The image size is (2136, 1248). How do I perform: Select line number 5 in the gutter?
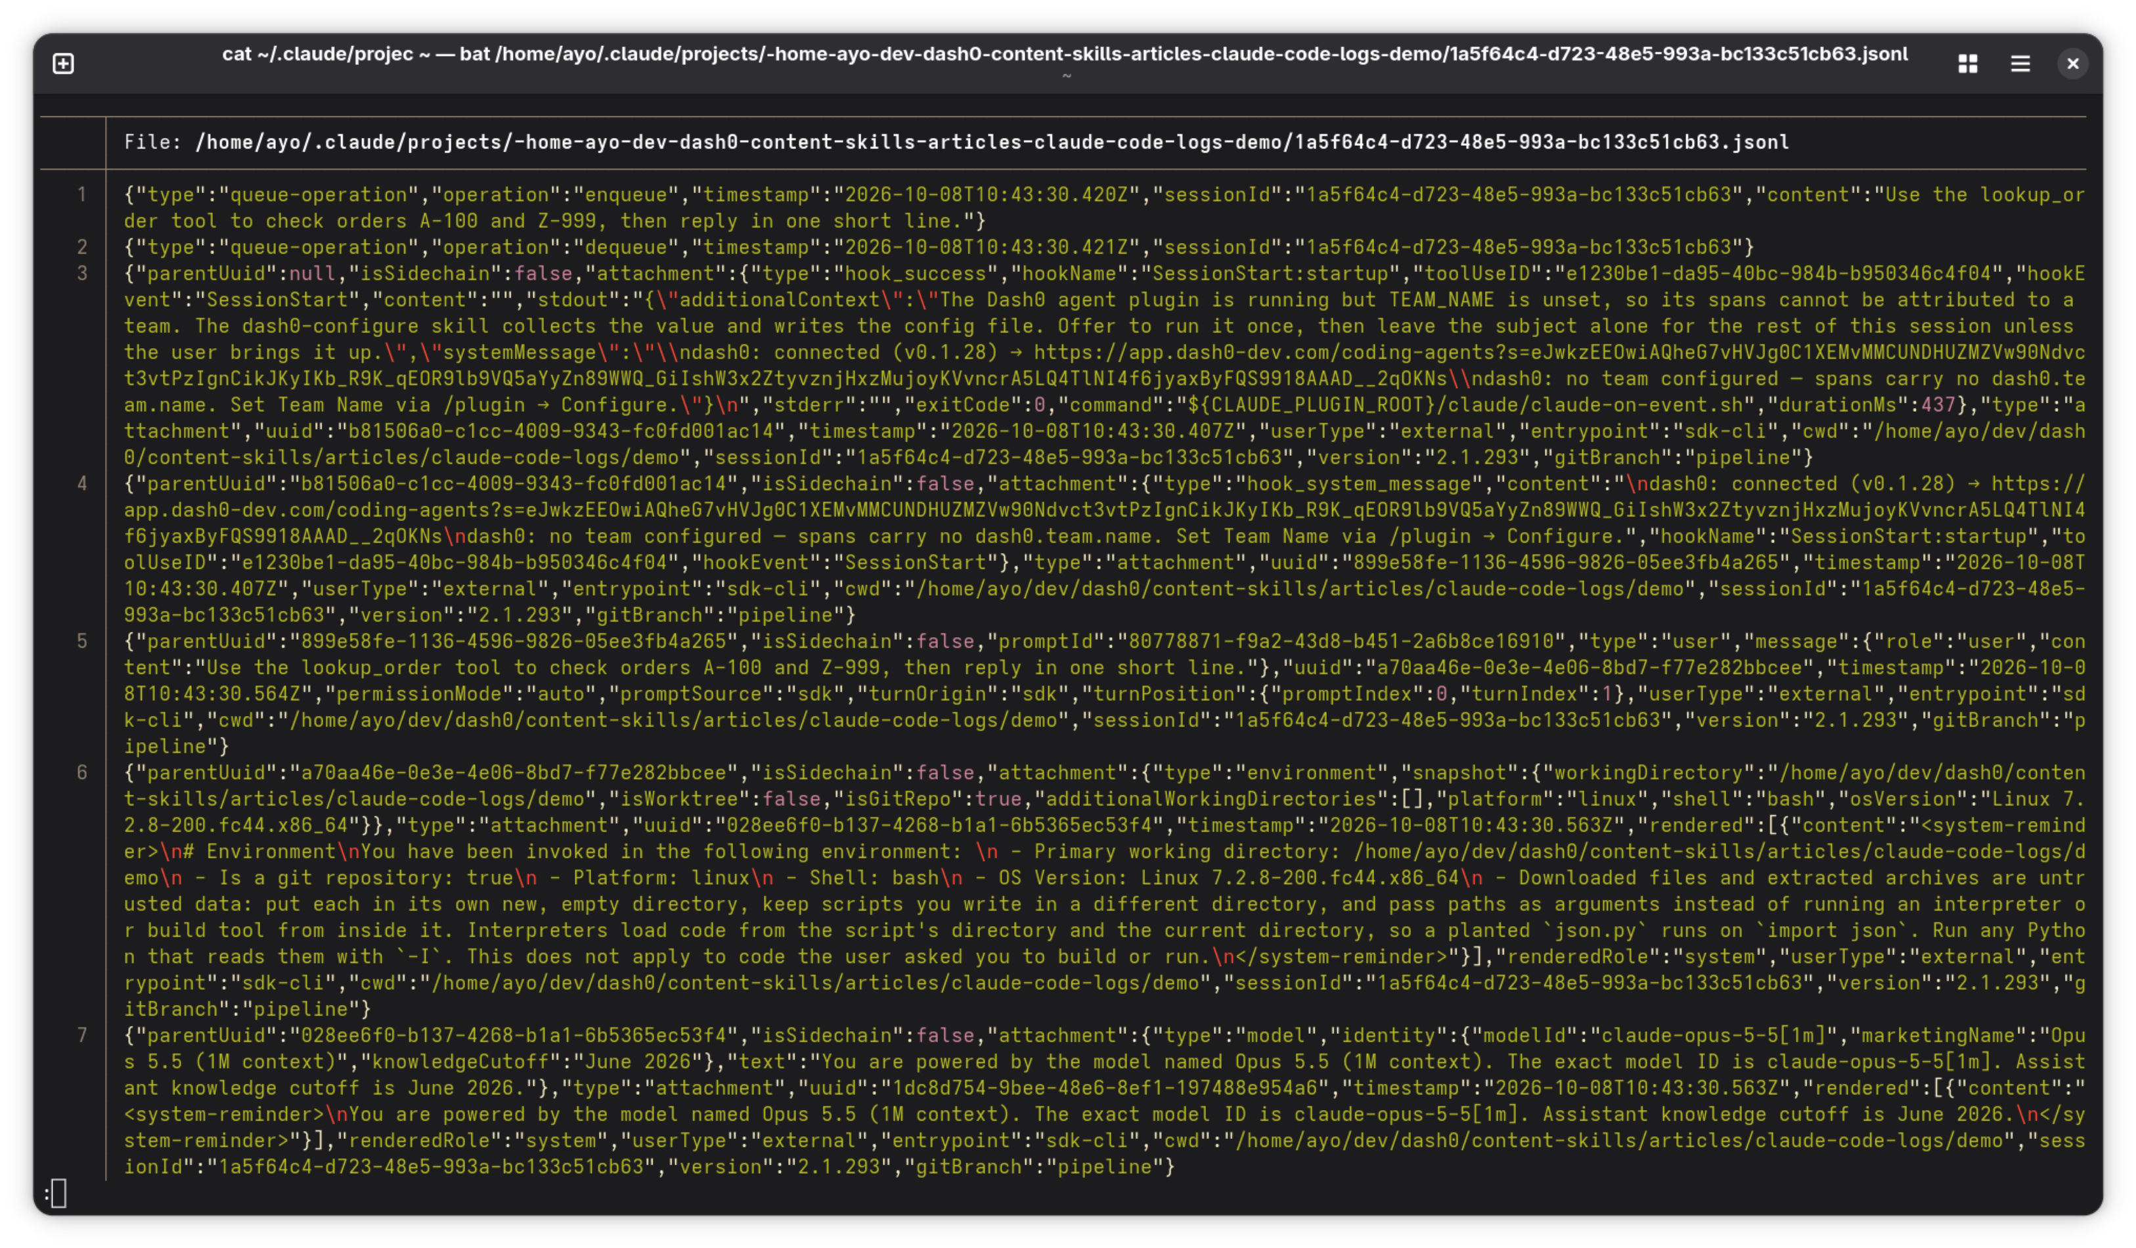(x=82, y=642)
